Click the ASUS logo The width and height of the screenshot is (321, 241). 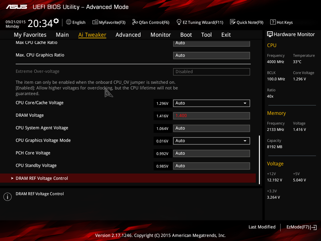[x=16, y=7]
